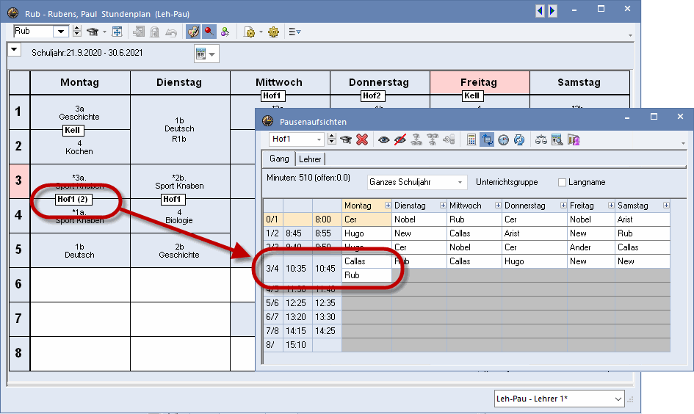The height and width of the screenshot is (414, 694).
Task: Enable the Langname checkbox
Action: [562, 182]
